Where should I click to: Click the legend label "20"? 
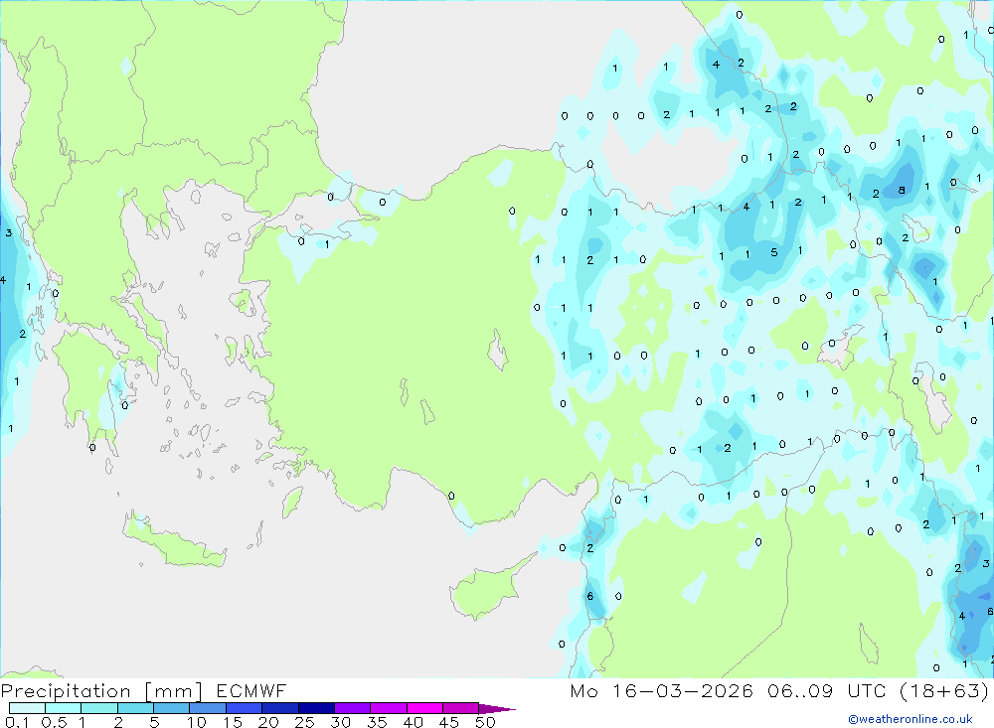268,722
